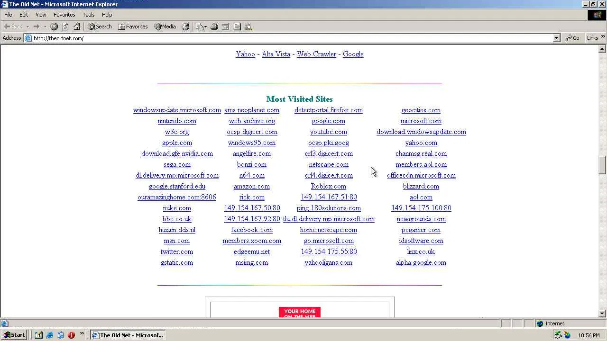This screenshot has height=341, width=607.
Task: Launch Opera from Quick Launch
Action: pyautogui.click(x=71, y=335)
